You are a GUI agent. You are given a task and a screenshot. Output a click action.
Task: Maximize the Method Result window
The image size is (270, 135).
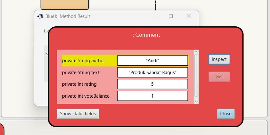click(171, 16)
